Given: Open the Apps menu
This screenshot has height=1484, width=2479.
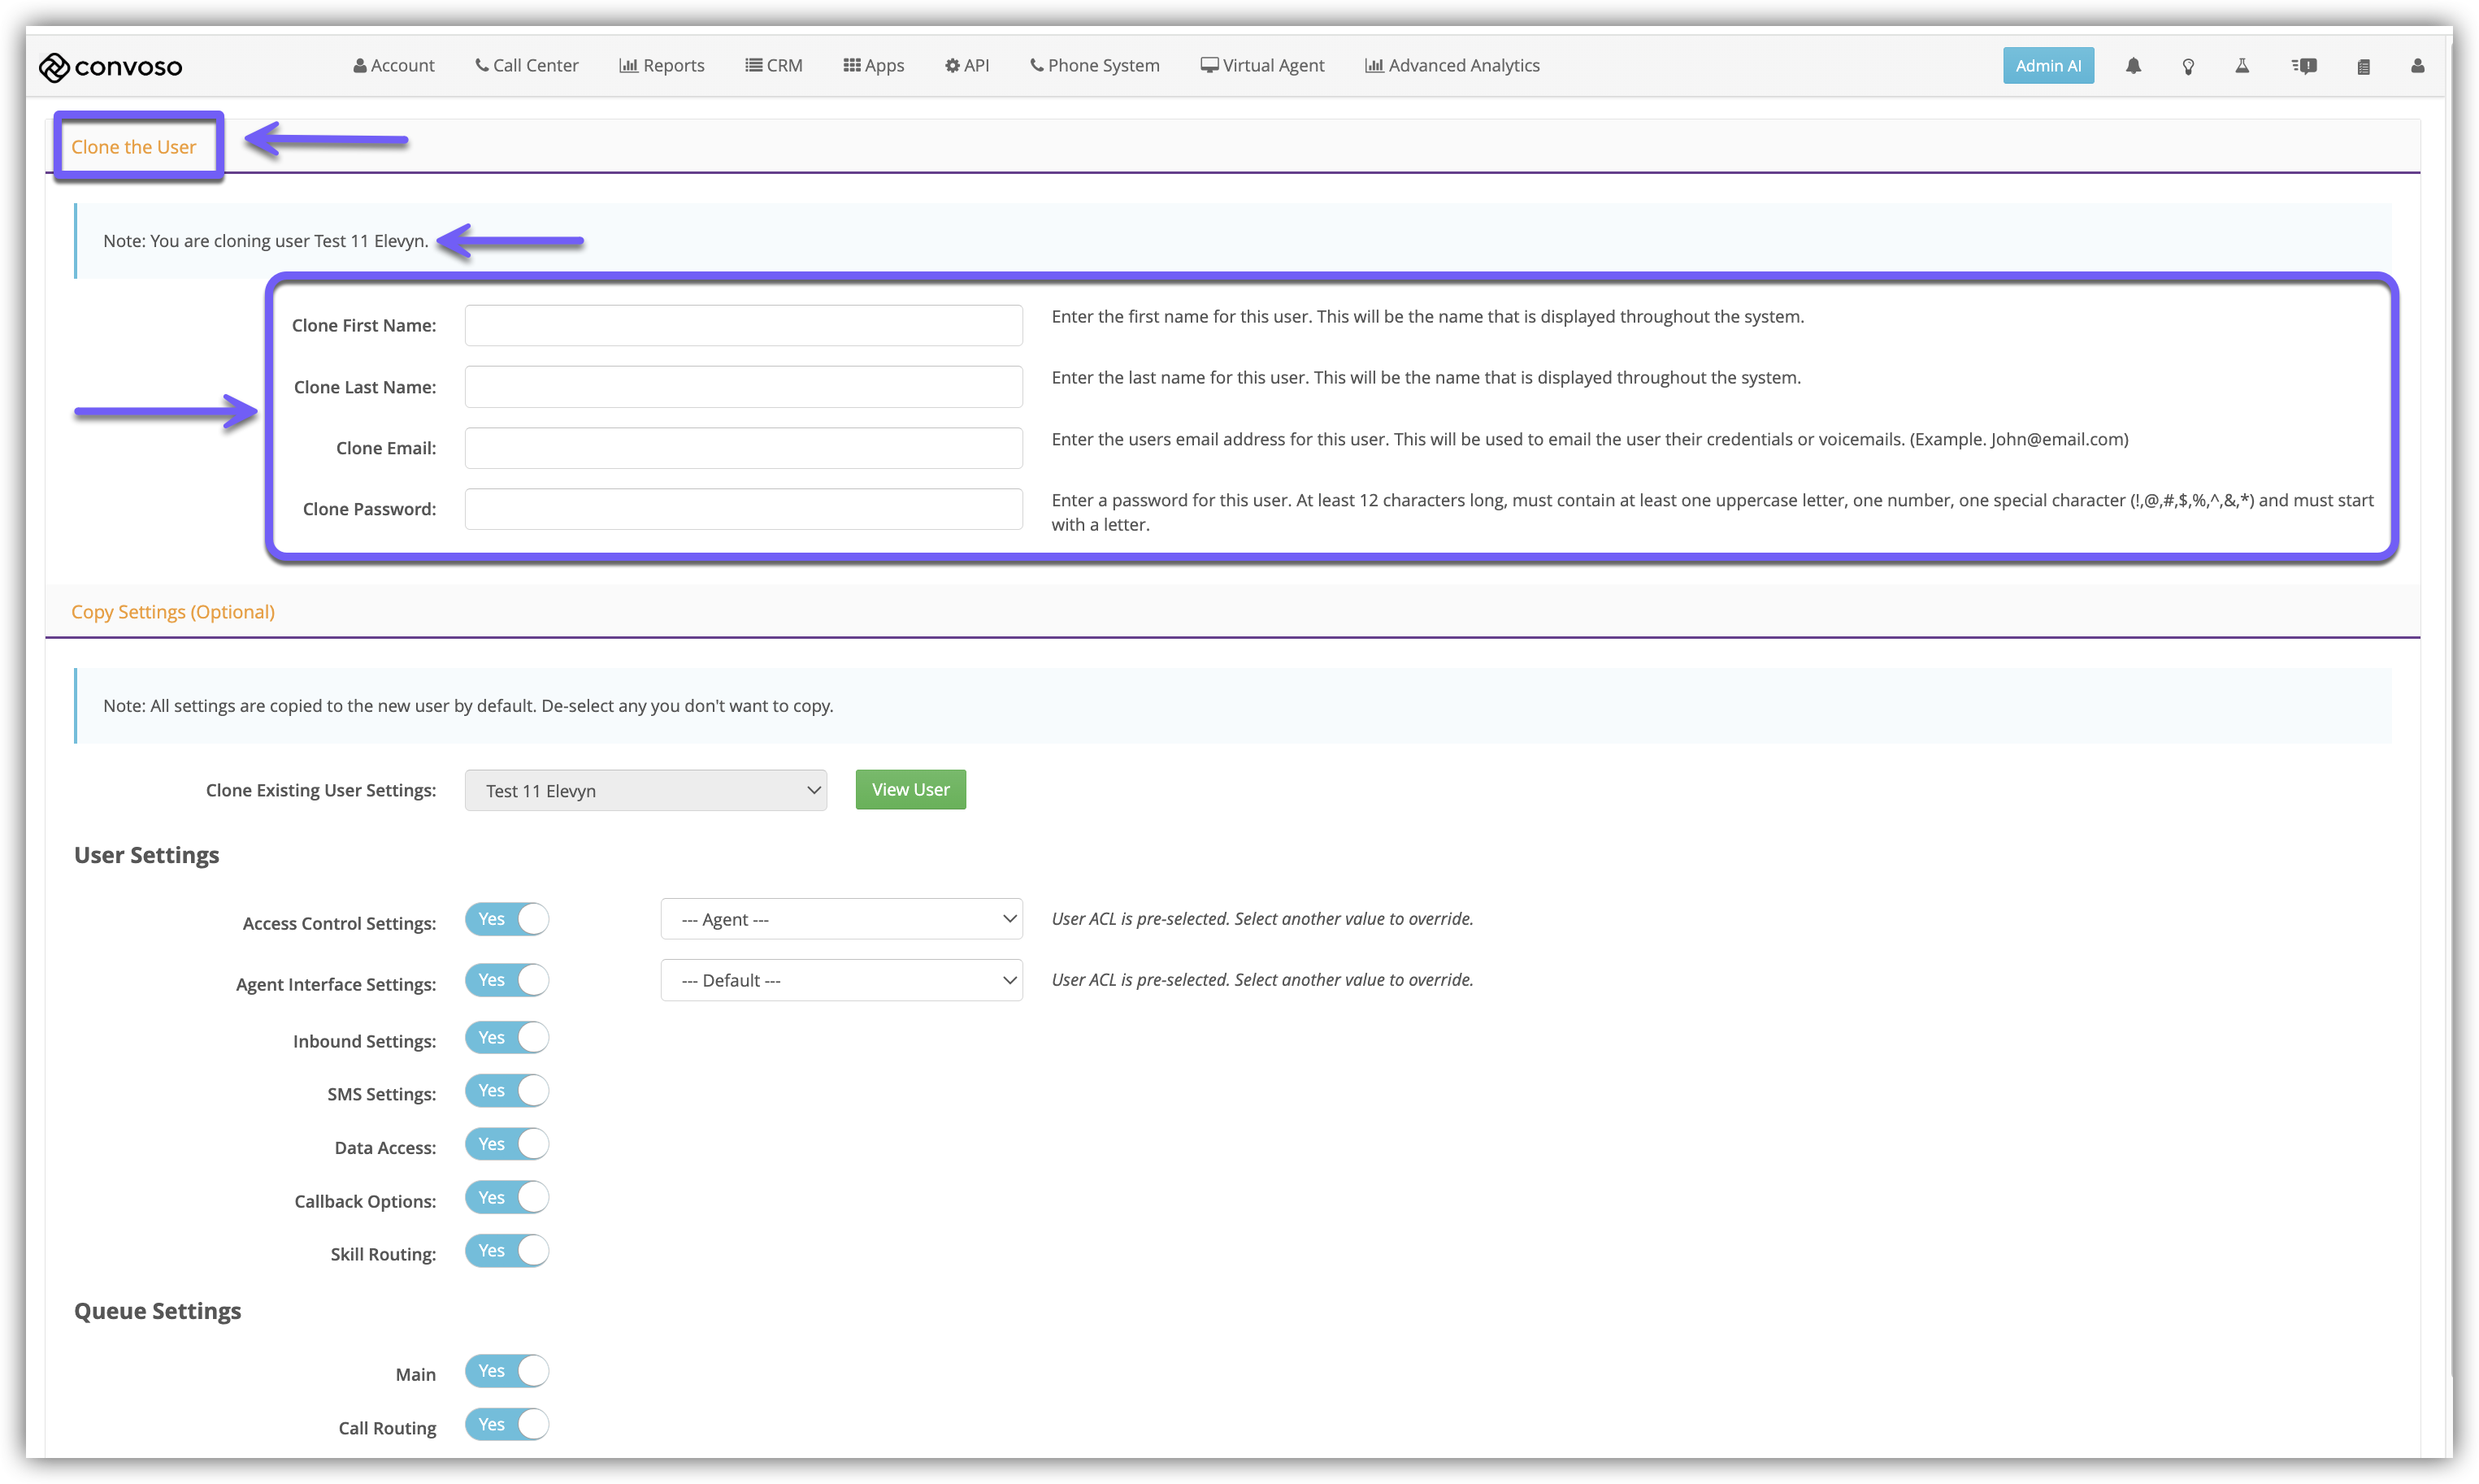Looking at the screenshot, I should (873, 65).
